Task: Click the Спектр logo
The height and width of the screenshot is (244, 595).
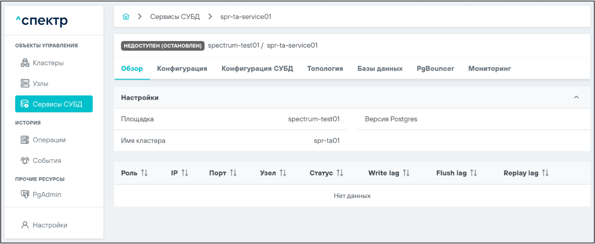Action: tap(42, 21)
